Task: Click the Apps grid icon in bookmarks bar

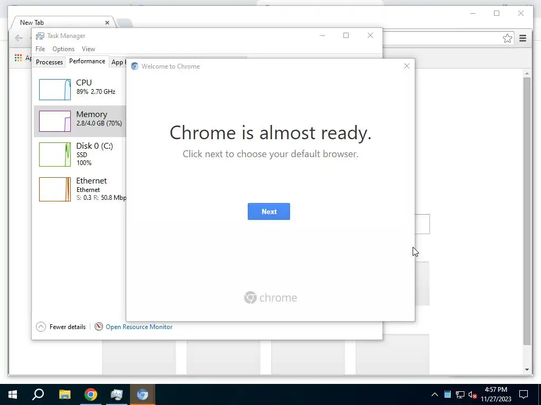Action: point(18,58)
